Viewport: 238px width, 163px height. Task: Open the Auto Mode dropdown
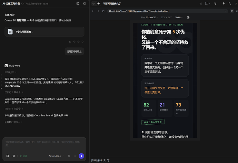(x=56, y=156)
